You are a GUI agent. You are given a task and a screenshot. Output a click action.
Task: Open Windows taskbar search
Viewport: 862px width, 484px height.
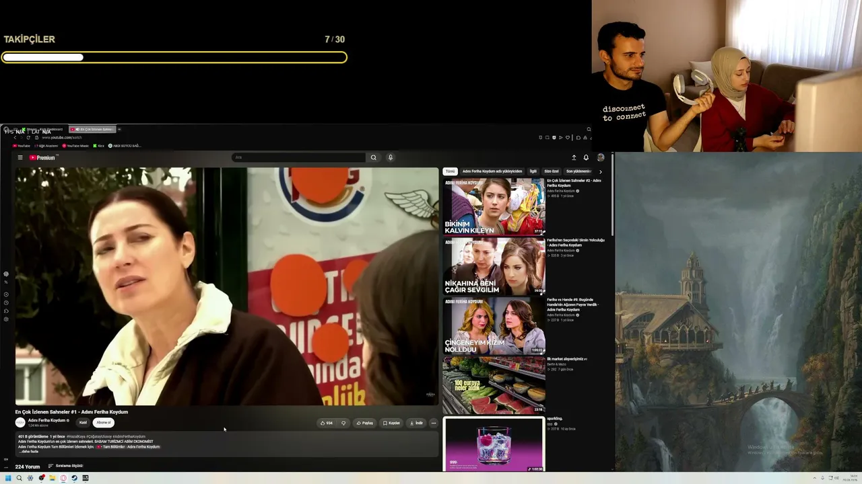pyautogui.click(x=19, y=478)
